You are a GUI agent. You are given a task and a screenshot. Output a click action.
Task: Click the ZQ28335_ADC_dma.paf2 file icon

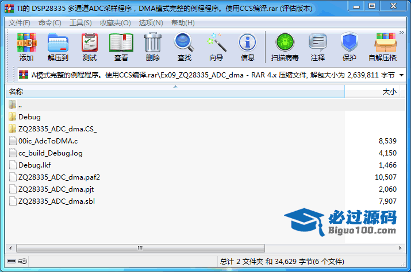(13, 177)
